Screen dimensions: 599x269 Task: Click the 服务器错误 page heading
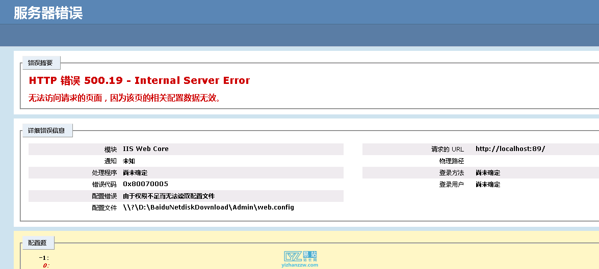(48, 13)
